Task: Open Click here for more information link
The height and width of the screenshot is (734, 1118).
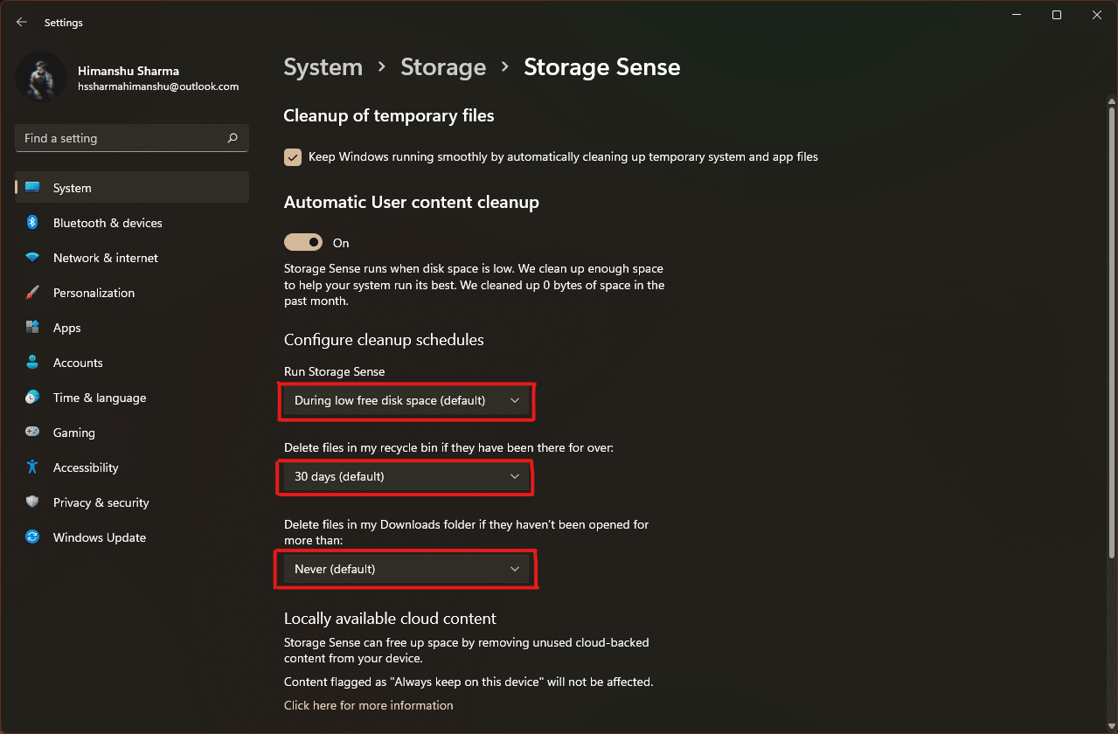Action: 369,705
